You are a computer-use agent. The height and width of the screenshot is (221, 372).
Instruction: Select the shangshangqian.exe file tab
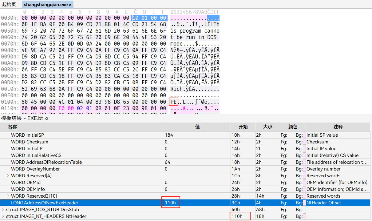[46, 5]
